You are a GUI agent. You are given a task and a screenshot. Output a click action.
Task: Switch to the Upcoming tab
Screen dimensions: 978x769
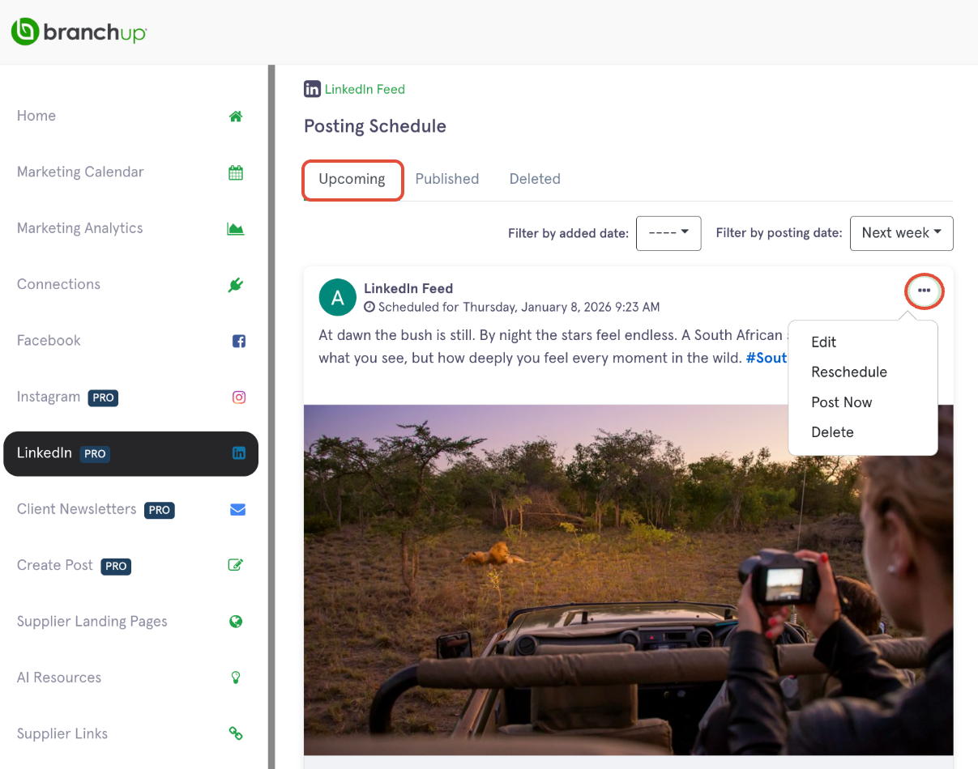click(x=352, y=180)
